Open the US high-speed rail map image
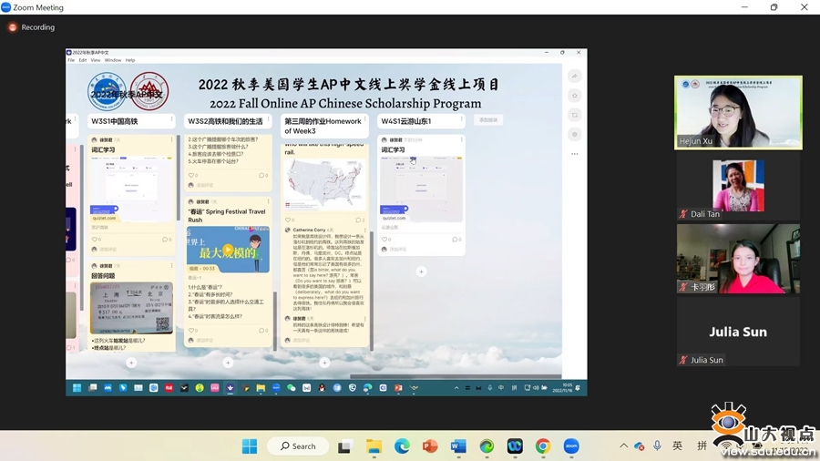Screen dimensions: 820x461 coord(324,185)
